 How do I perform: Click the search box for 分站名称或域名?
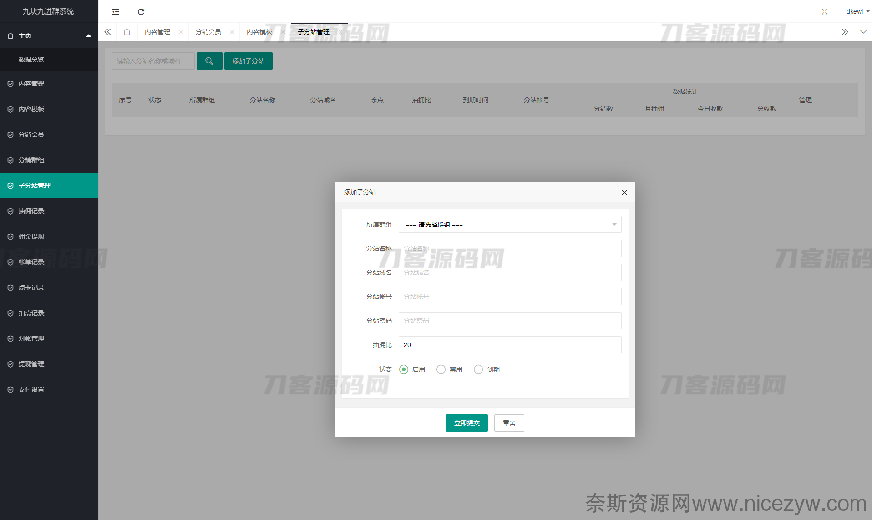(153, 61)
